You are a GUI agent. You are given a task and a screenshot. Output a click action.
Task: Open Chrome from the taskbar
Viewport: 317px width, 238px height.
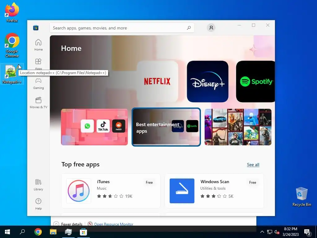click(38, 232)
